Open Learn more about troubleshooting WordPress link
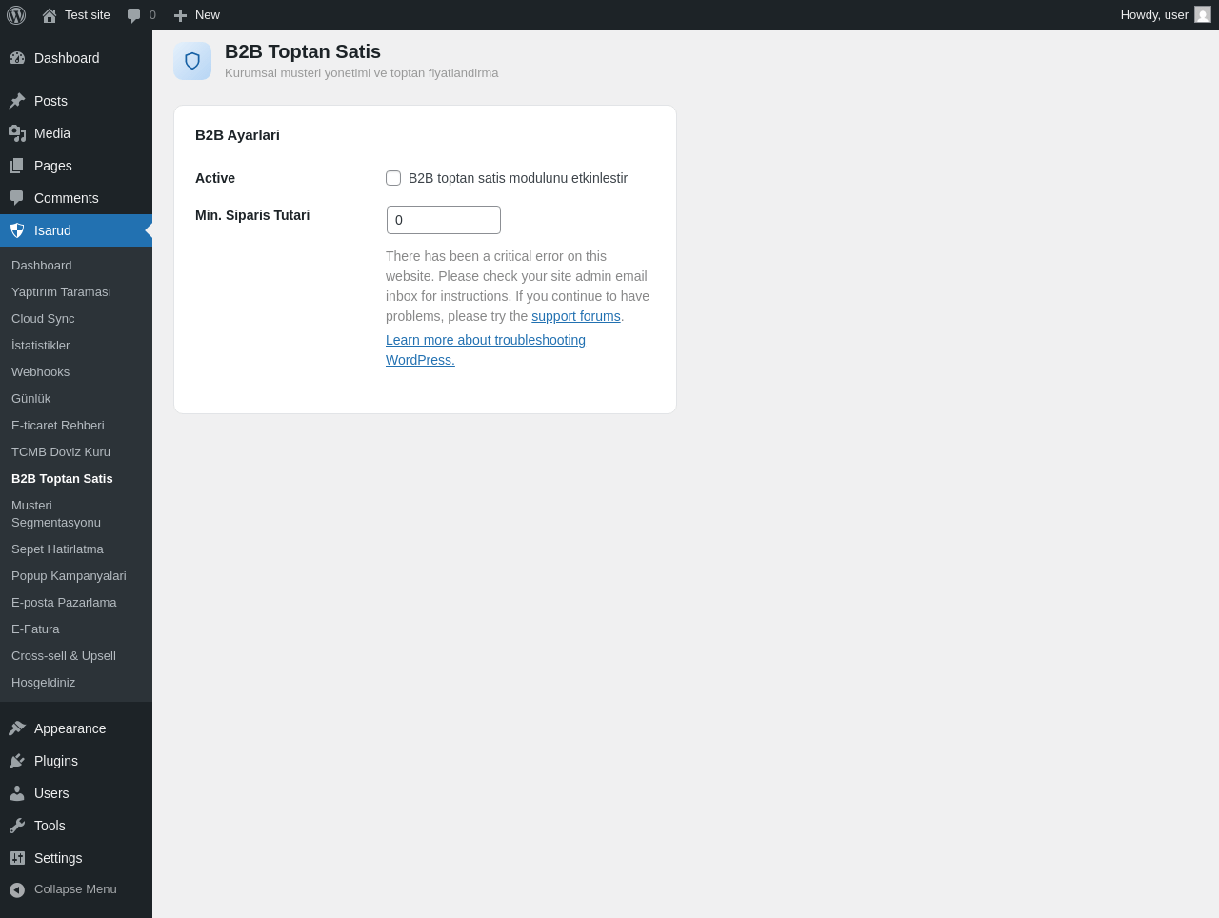 click(486, 350)
